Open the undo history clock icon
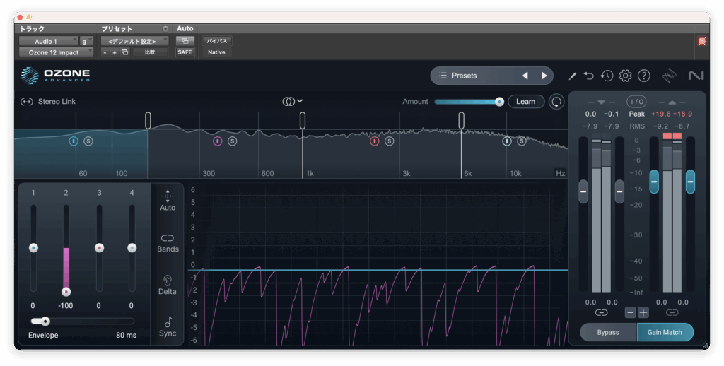 coord(607,76)
